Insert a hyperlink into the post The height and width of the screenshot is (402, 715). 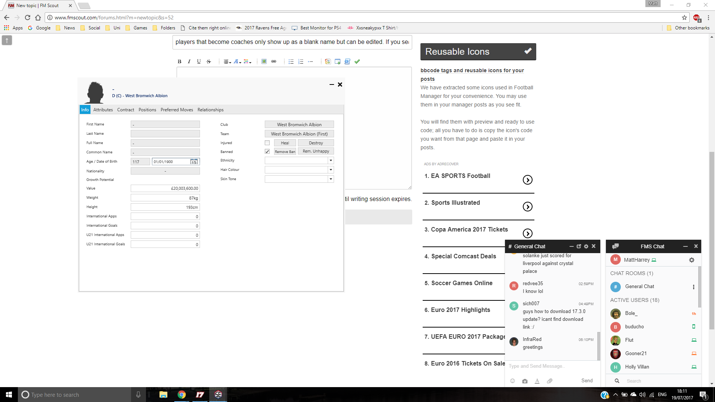274,62
